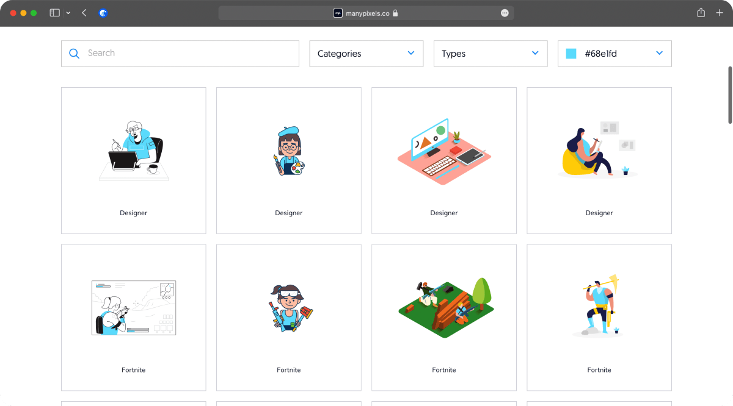Go back with the back arrow

tap(84, 13)
